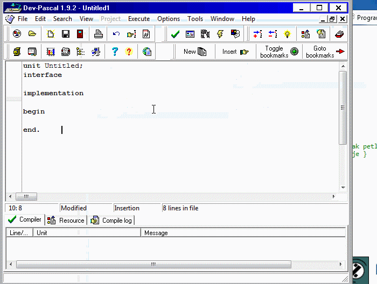Click the lightning bolt run icon

click(220, 34)
